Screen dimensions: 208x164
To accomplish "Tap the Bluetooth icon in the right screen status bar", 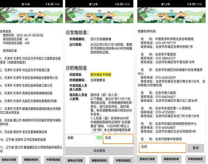I will (187, 4).
